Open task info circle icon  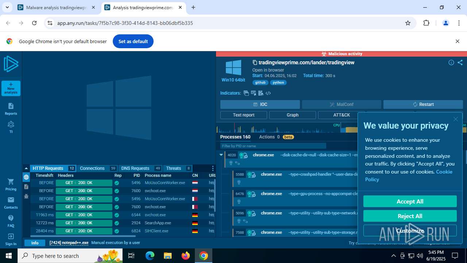[451, 62]
